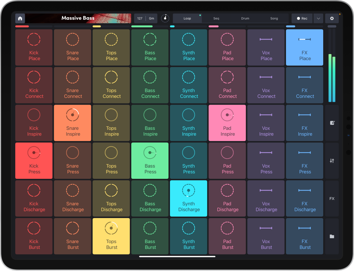Expand the chevron next to the Rec button
Viewport: 354px width, 271px height.
pyautogui.click(x=318, y=18)
